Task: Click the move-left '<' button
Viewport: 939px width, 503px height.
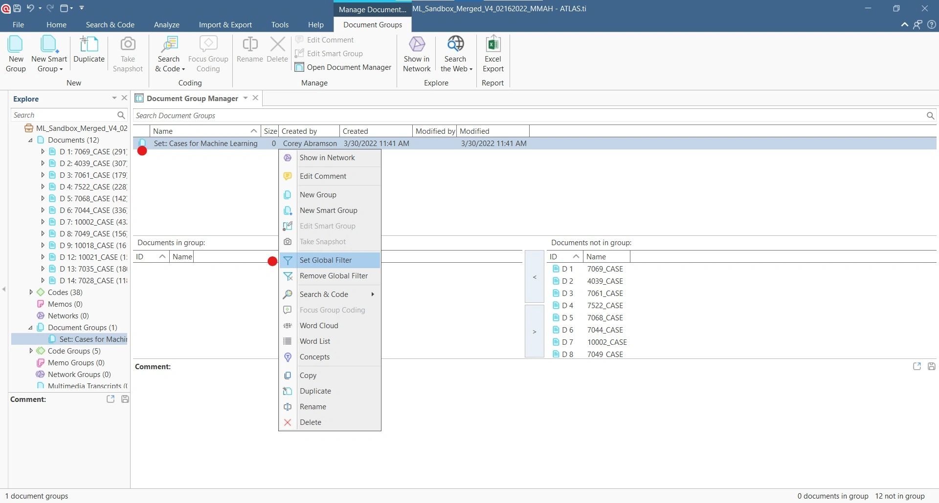Action: 535,277
